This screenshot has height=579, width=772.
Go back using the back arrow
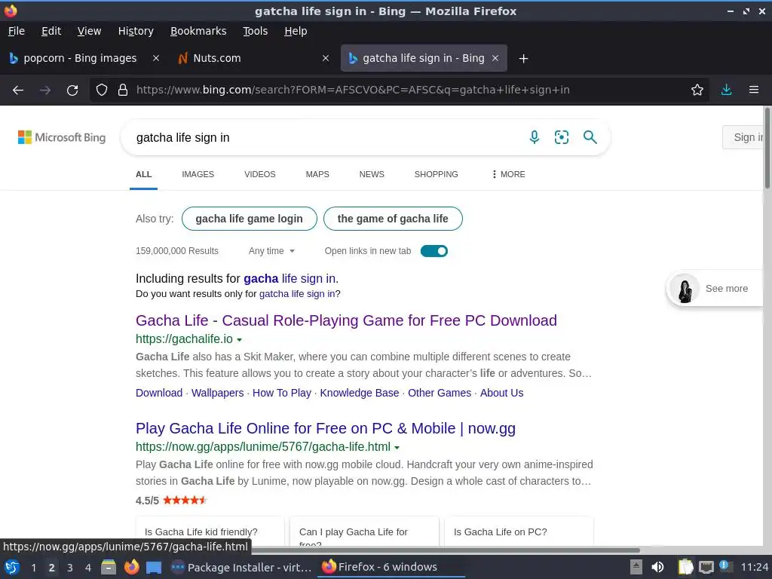tap(18, 90)
